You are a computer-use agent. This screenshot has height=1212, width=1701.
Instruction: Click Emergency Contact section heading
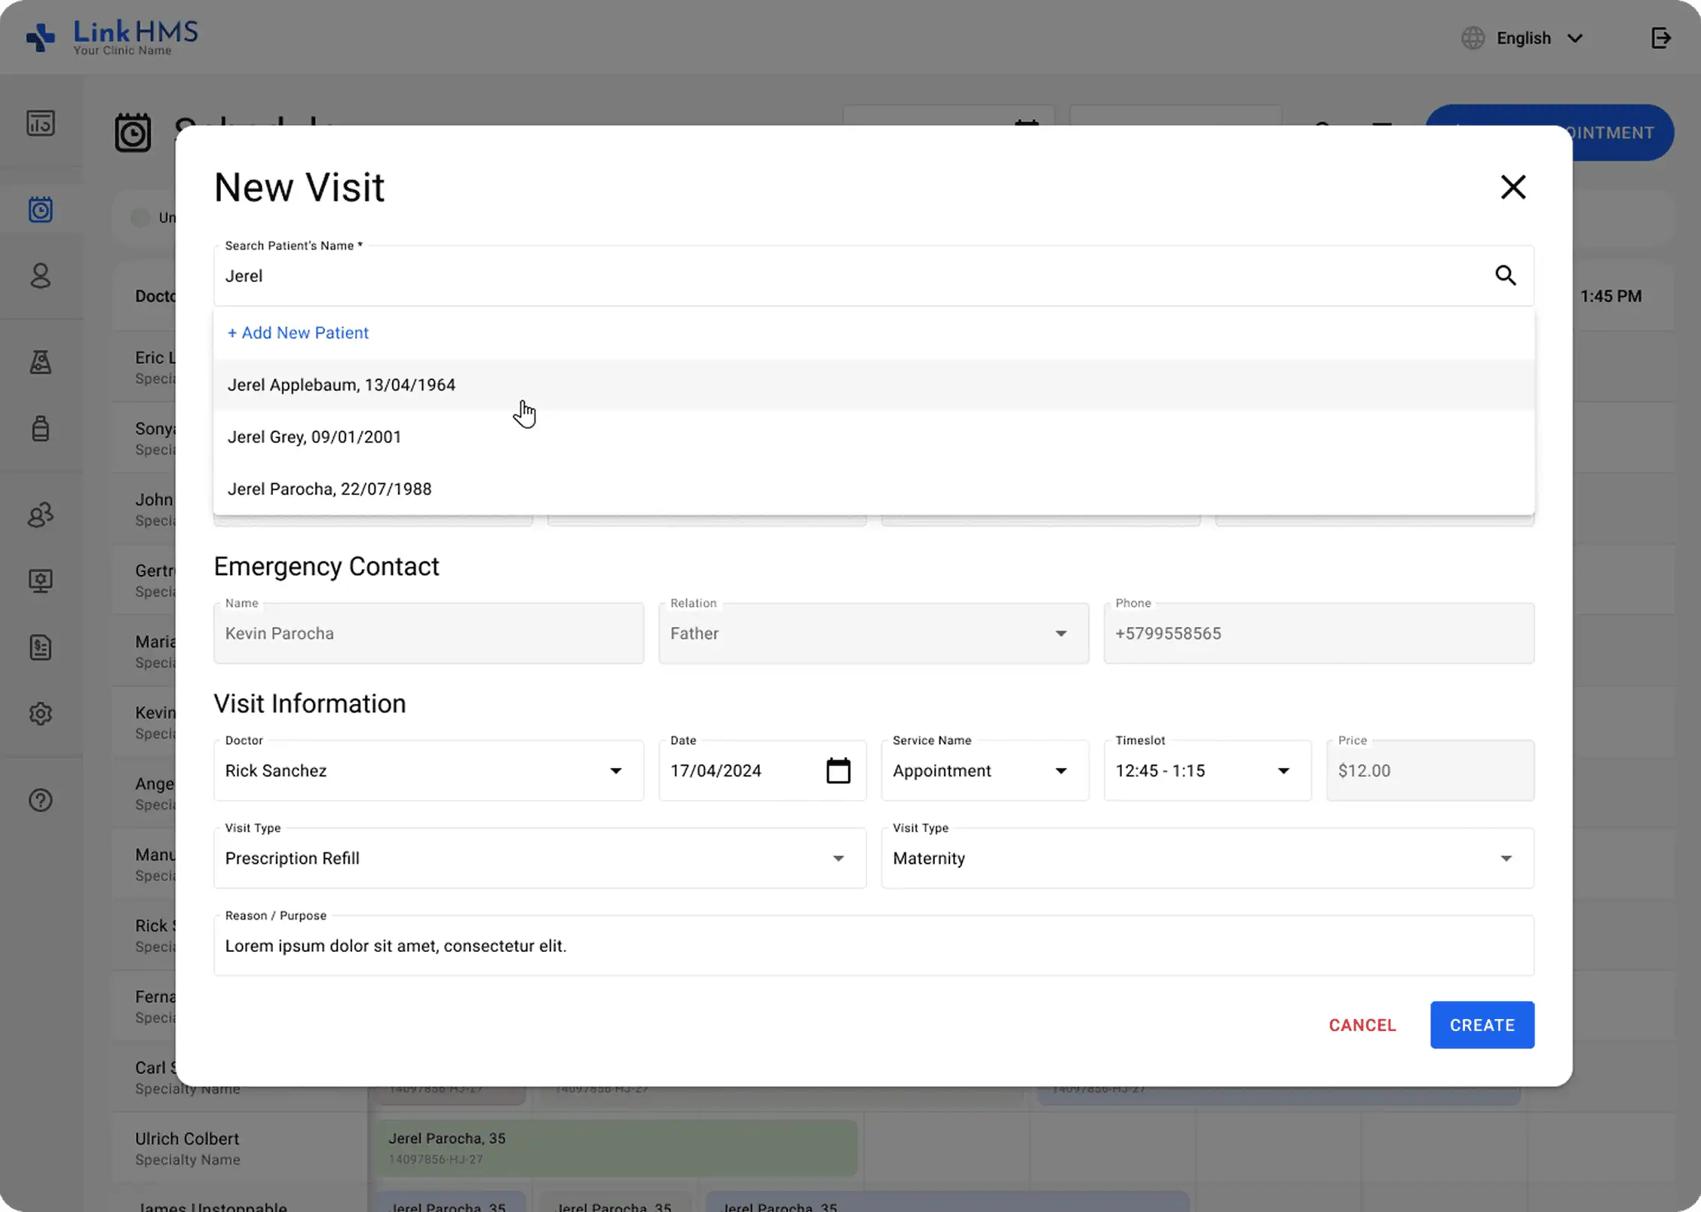point(326,566)
